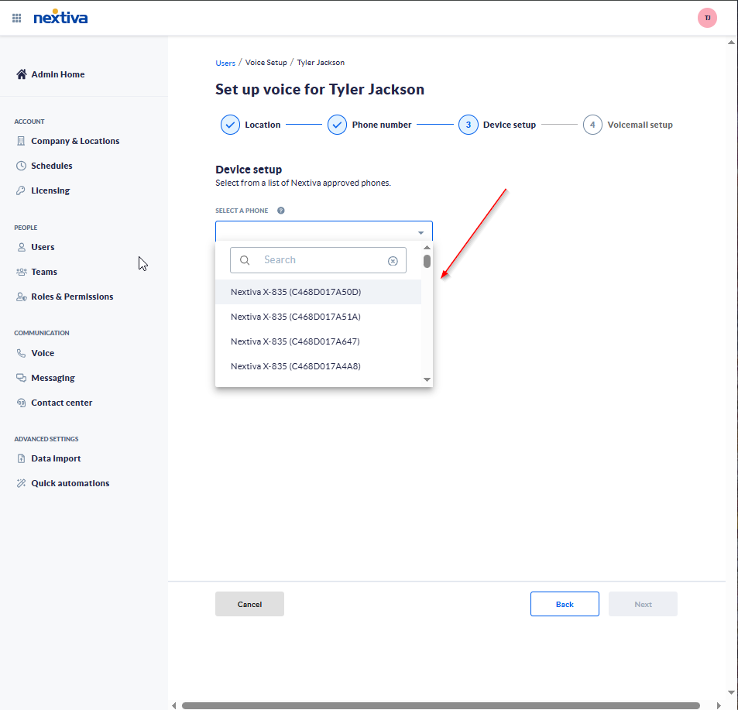Click the horizontal scrollbar left arrow
Screen dimensions: 738x710
pyautogui.click(x=174, y=705)
